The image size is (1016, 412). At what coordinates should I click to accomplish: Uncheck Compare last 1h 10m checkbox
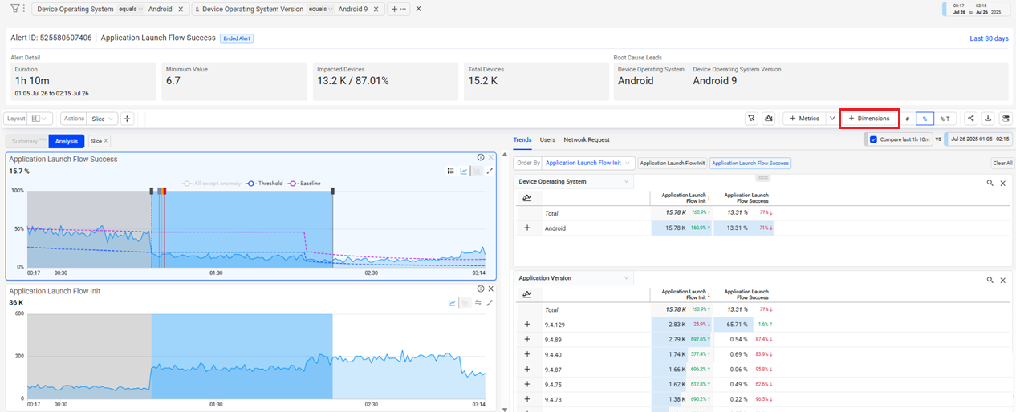pyautogui.click(x=873, y=139)
